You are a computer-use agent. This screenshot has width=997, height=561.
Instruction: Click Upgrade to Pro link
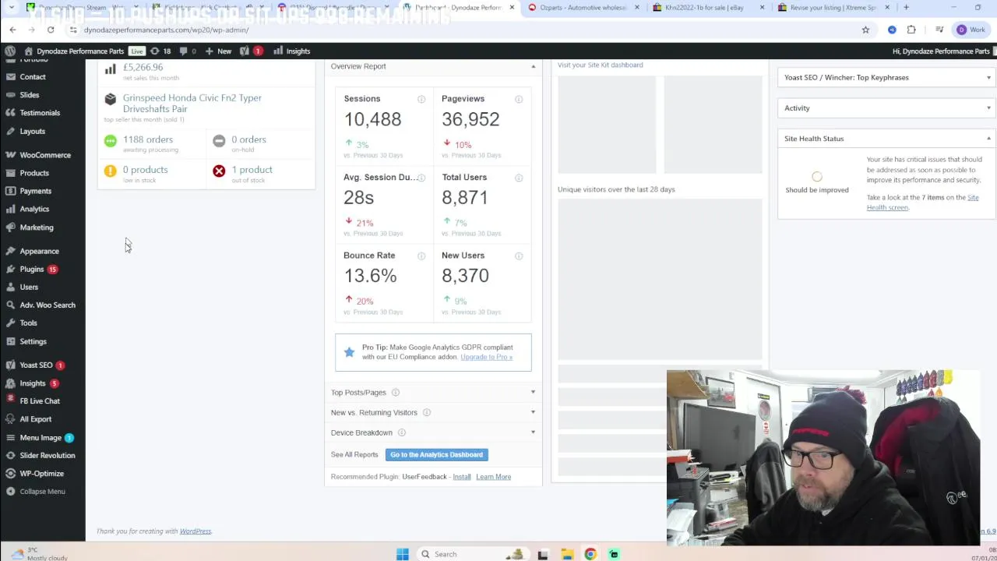(486, 357)
